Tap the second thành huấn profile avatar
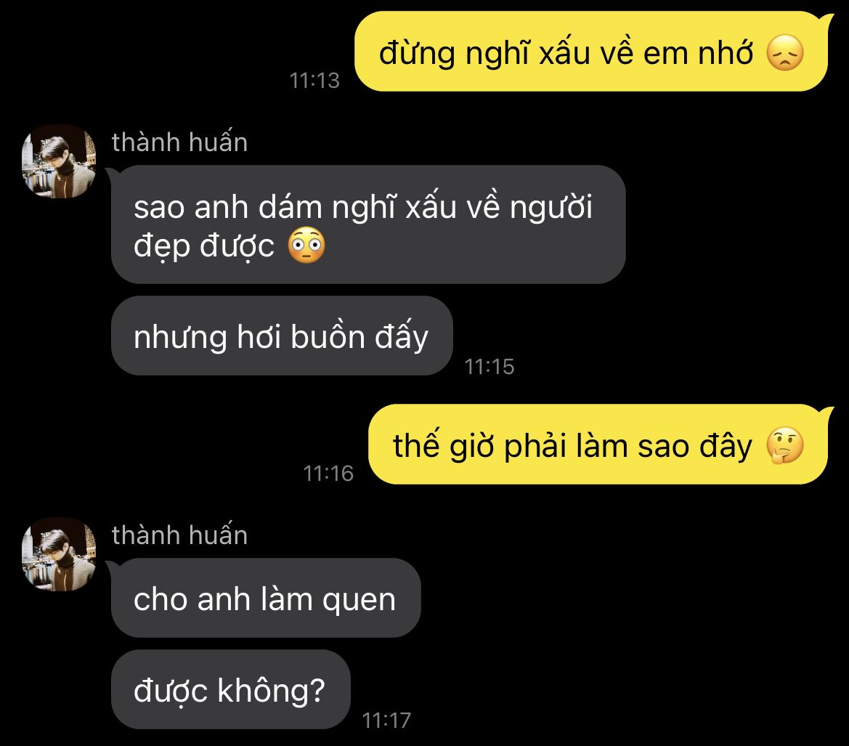Screen dimensions: 849x746 [59, 554]
